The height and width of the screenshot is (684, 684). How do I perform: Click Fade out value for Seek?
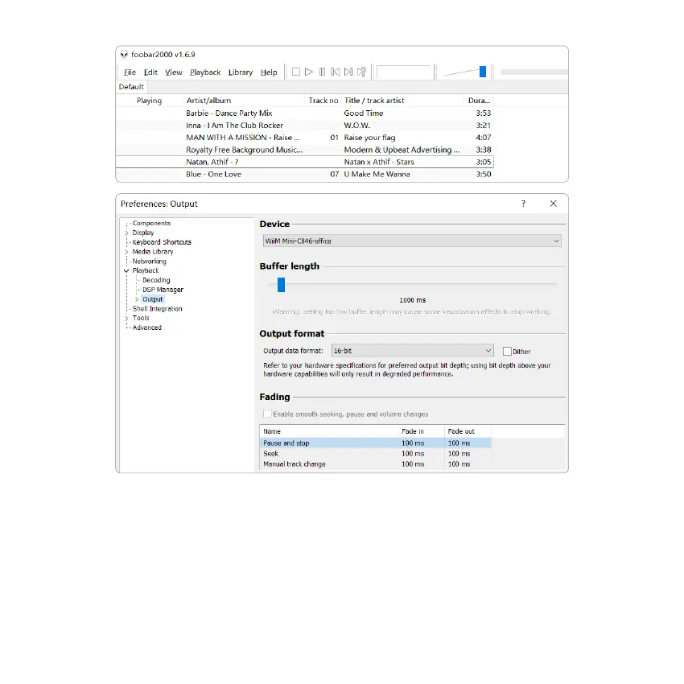tap(459, 454)
